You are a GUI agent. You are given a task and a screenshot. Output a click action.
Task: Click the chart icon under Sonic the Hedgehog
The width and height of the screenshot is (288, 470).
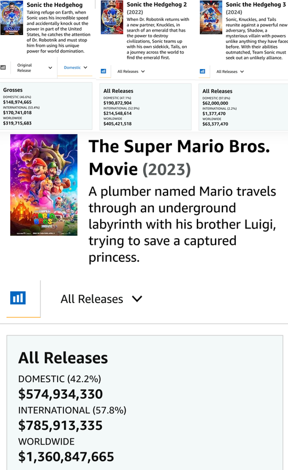[x=3, y=67]
